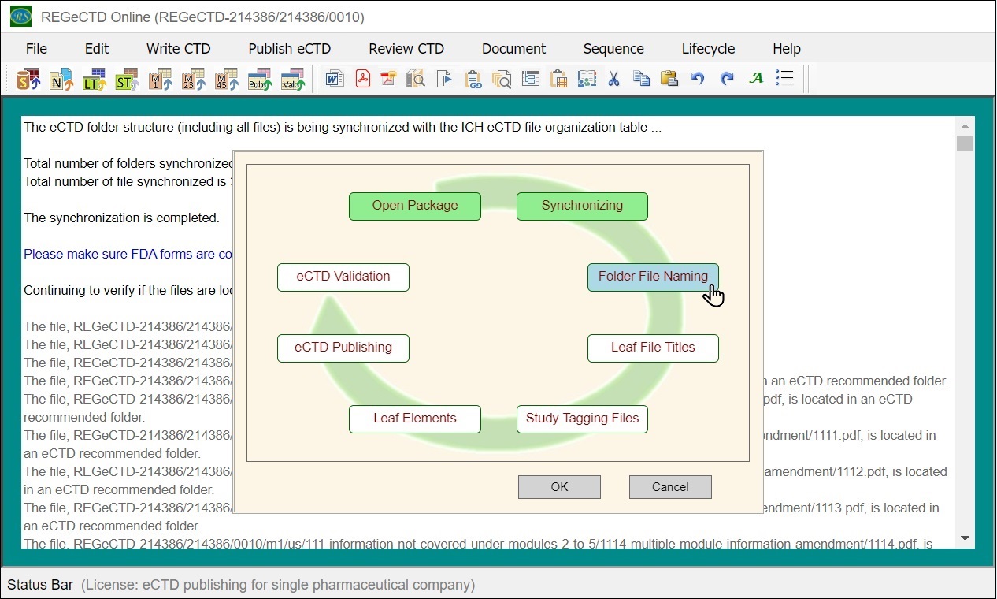997x599 pixels.
Task: Open the Lifecycle menu
Action: coord(708,49)
